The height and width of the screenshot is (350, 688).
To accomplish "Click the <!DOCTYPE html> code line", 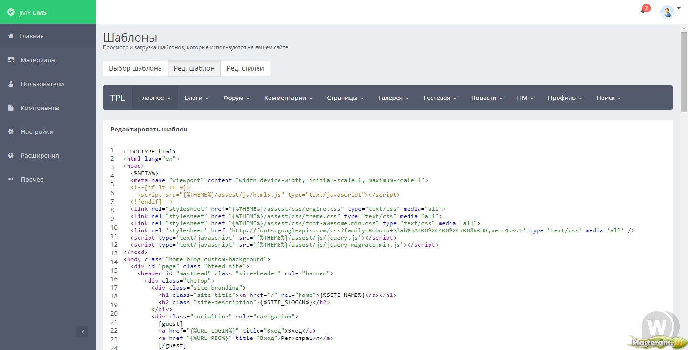I will point(150,152).
